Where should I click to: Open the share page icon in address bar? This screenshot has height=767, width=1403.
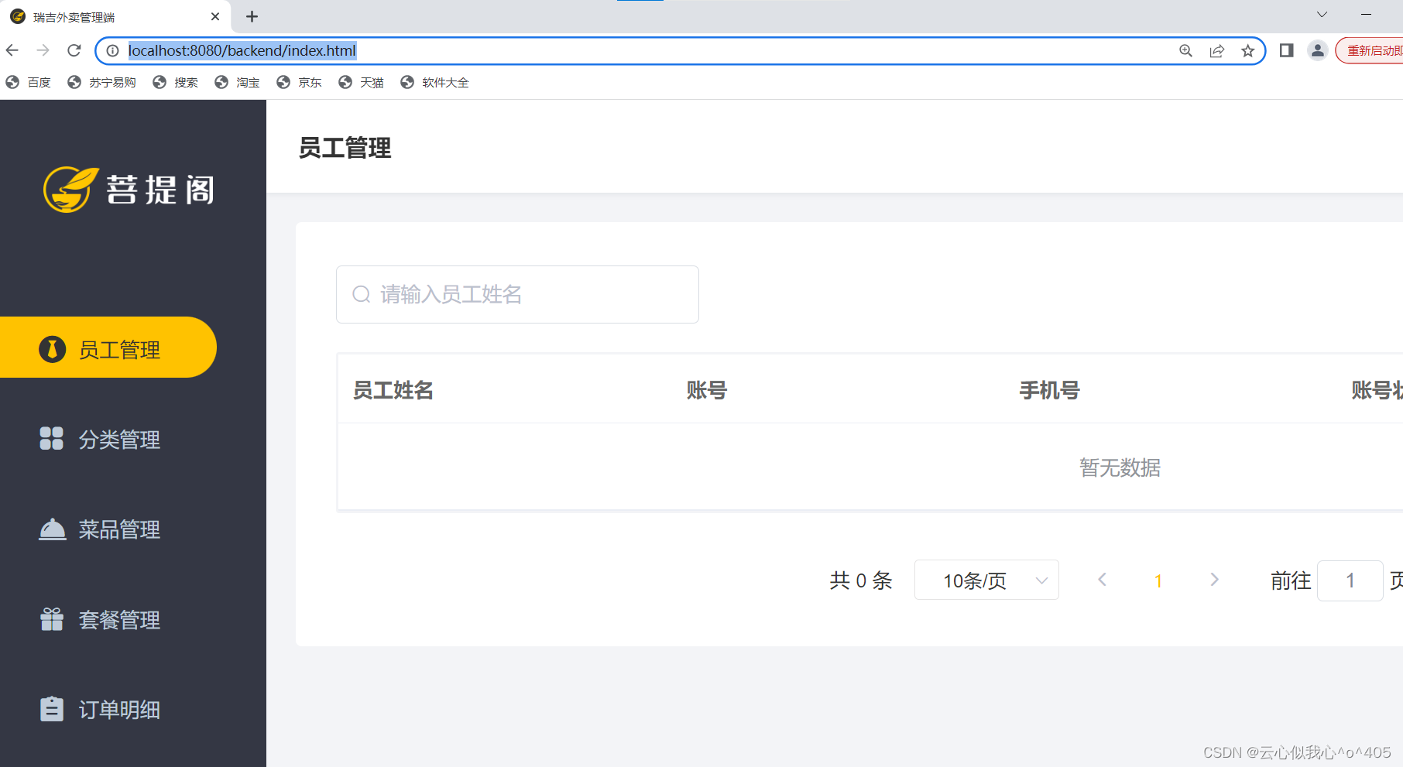[1216, 51]
